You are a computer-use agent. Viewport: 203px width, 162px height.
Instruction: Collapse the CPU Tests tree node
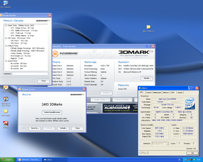click(6, 38)
